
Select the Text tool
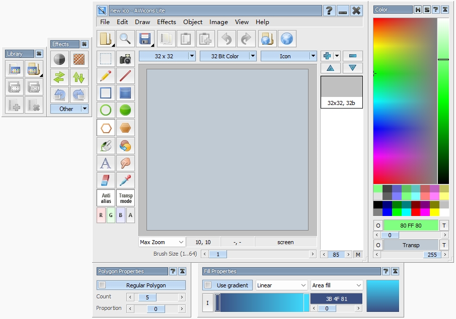106,163
